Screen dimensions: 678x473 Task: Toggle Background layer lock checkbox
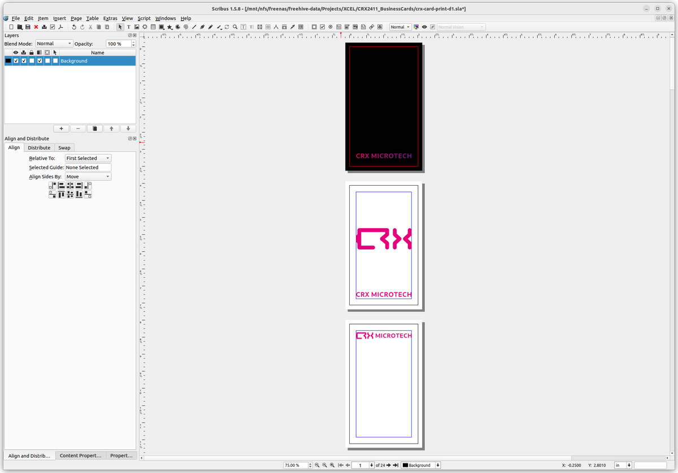(32, 61)
